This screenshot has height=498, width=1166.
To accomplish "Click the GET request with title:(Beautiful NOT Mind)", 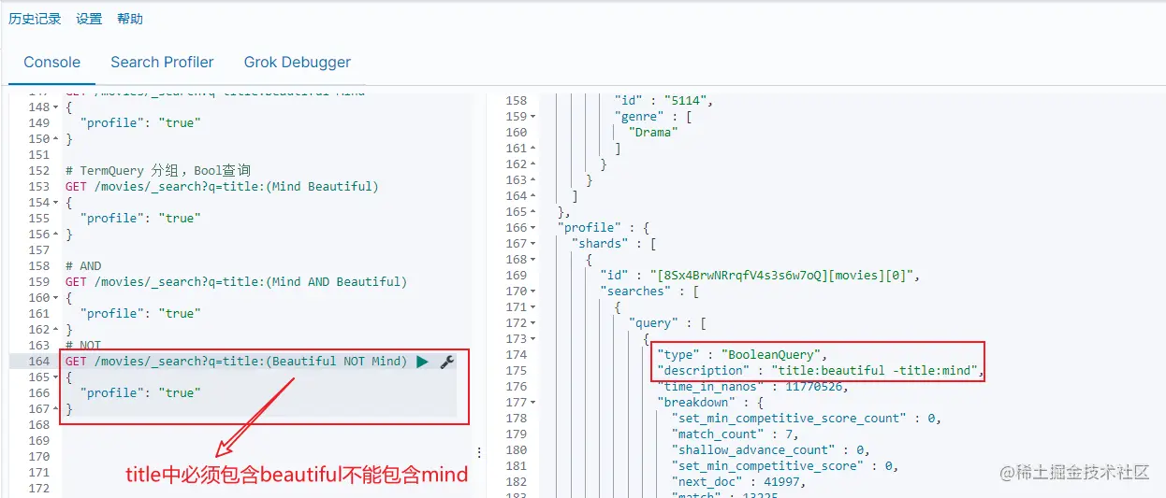I will [x=236, y=362].
